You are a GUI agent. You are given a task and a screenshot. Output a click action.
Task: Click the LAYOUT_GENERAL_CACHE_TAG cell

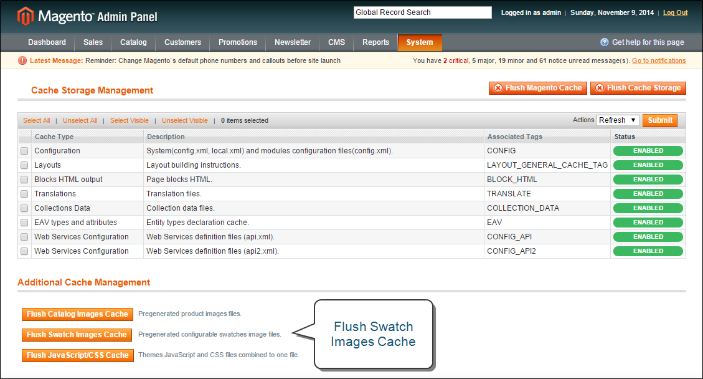547,165
